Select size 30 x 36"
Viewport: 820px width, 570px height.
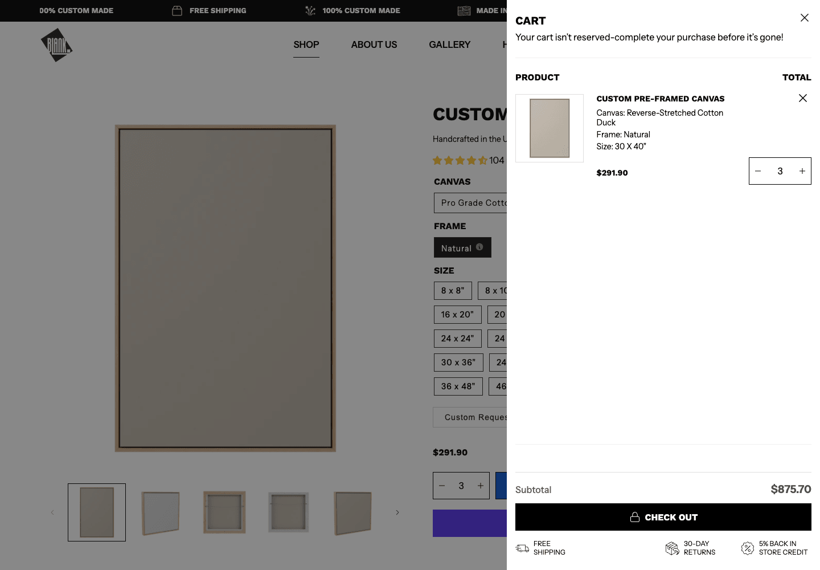[458, 363]
